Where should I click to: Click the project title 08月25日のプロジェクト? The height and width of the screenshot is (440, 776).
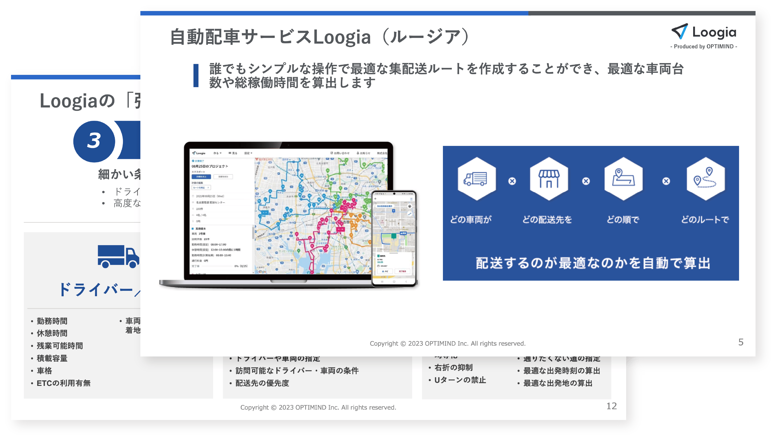click(210, 166)
